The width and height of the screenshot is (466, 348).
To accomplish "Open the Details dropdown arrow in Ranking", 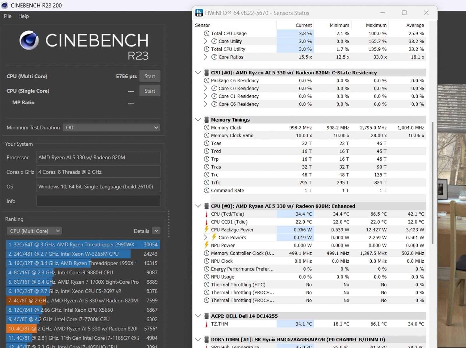I will pyautogui.click(x=156, y=231).
